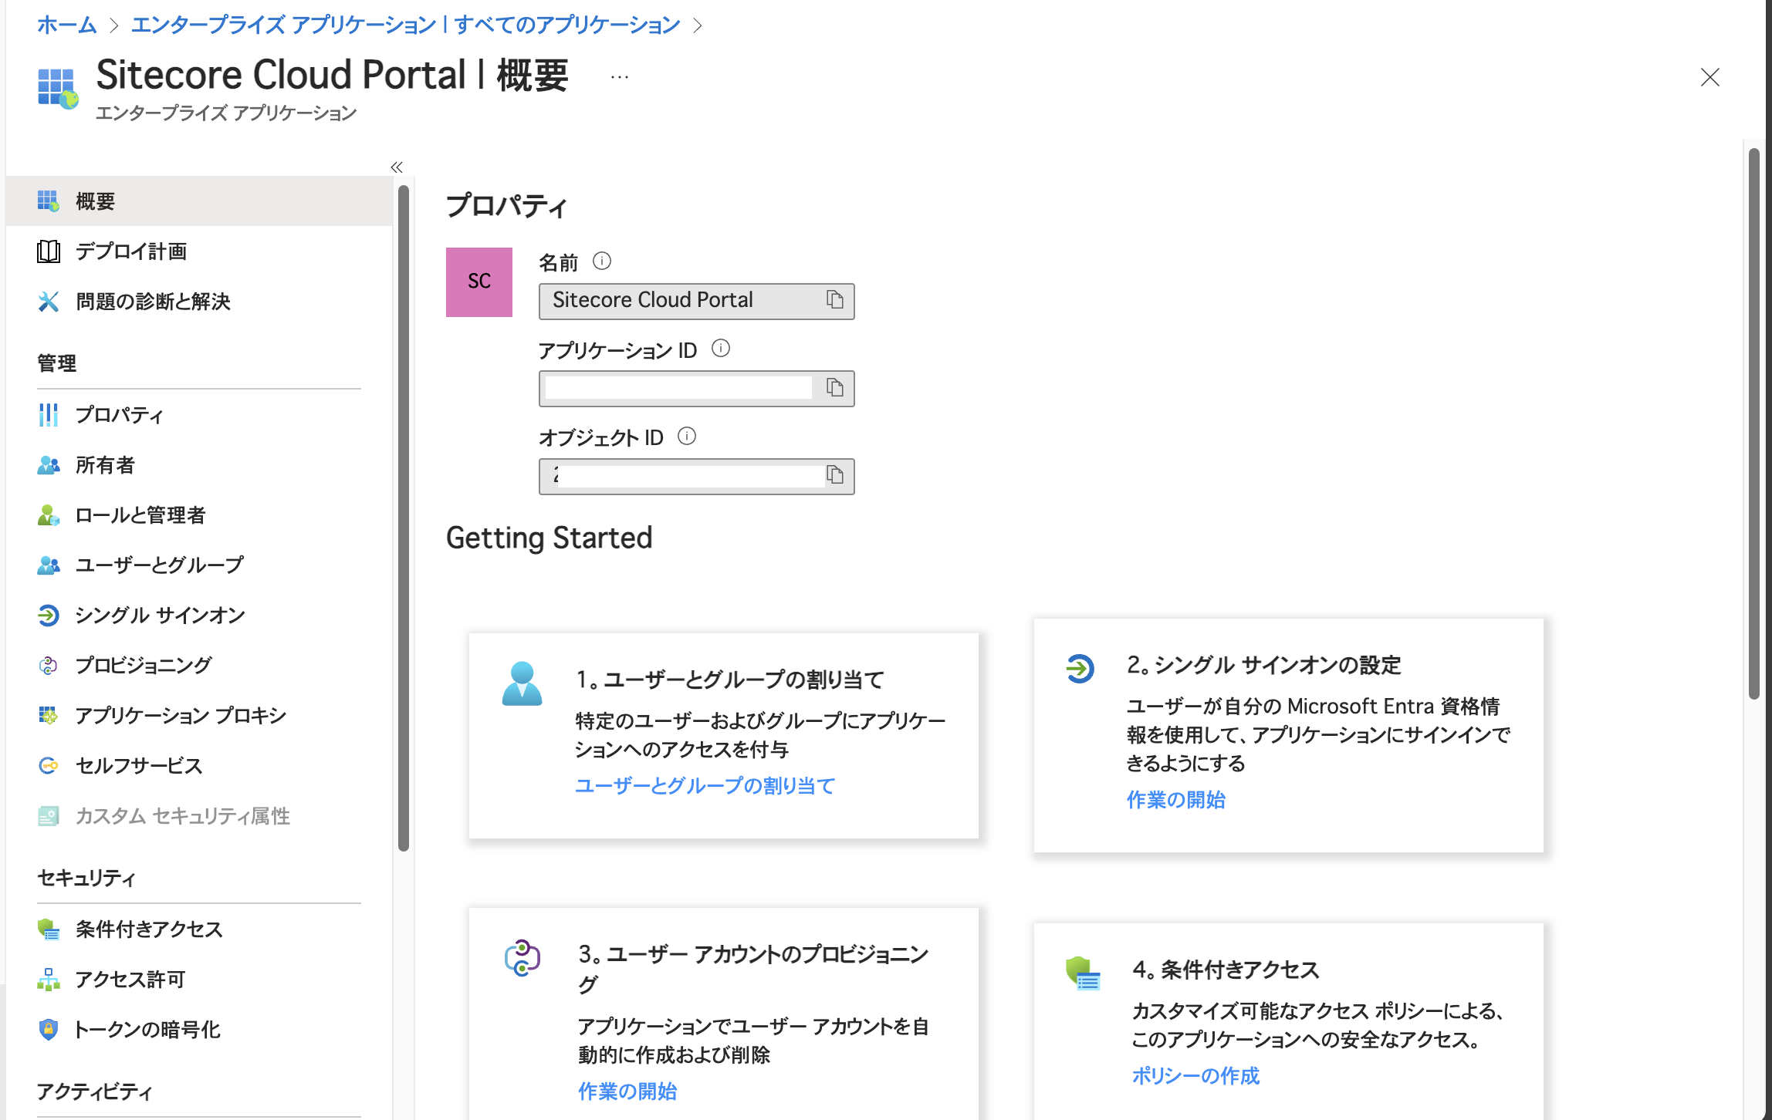Go to ホーム breadcrumb

click(x=66, y=25)
